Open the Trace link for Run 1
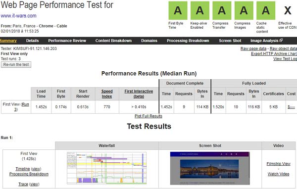This screenshot has width=297, height=189. pyautogui.click(x=23, y=184)
